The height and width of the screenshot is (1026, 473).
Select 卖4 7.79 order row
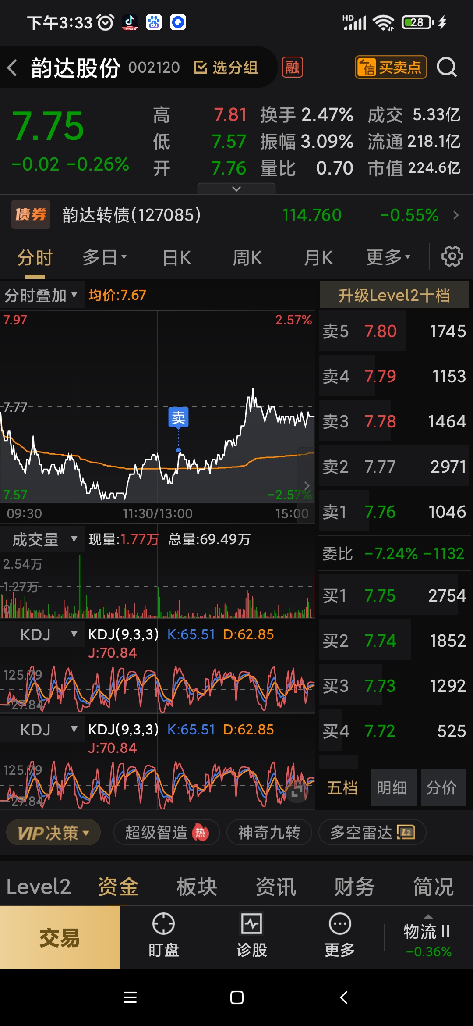click(394, 376)
